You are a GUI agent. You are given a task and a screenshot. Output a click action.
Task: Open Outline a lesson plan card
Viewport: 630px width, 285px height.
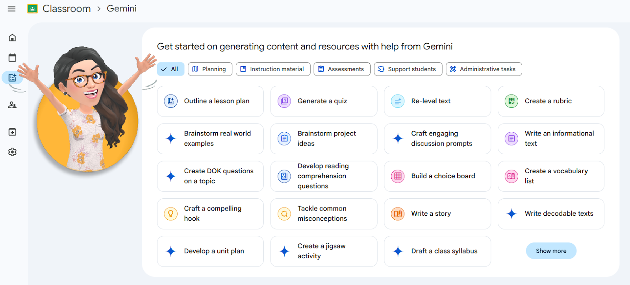pyautogui.click(x=210, y=101)
